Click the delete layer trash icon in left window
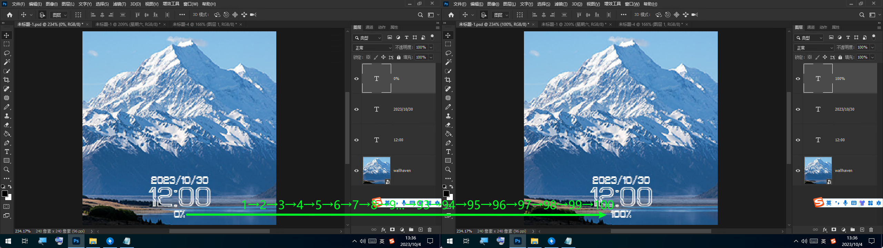The width and height of the screenshot is (883, 248). (429, 230)
